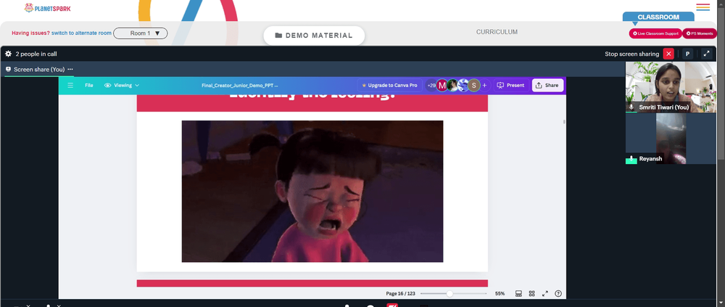This screenshot has height=307, width=725.
Task: Open Canva help question mark
Action: (558, 293)
